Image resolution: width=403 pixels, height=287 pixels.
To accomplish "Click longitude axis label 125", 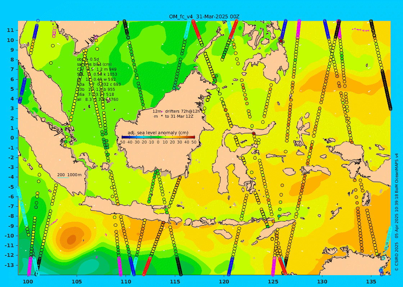I will click(x=273, y=282).
